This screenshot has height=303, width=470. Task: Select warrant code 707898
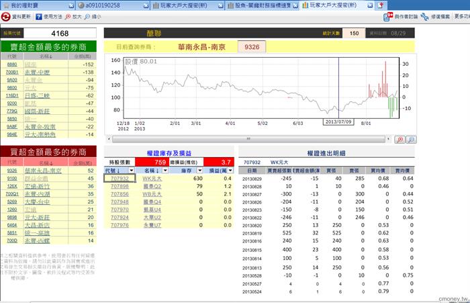coord(120,186)
